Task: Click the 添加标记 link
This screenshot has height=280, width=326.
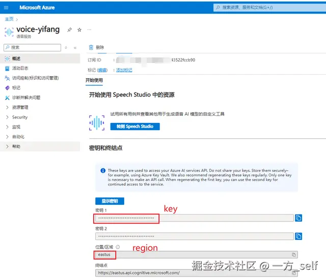Action: (x=124, y=70)
